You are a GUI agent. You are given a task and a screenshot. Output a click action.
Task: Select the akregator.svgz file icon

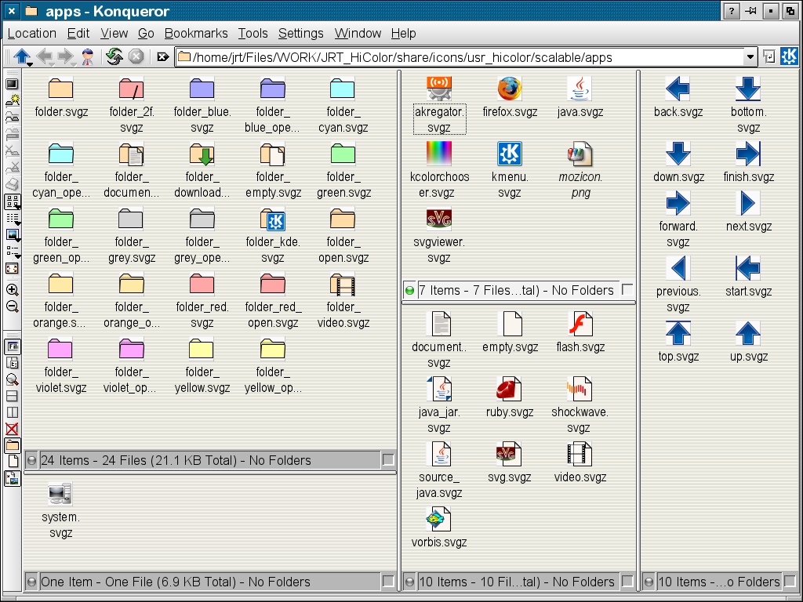click(x=439, y=89)
